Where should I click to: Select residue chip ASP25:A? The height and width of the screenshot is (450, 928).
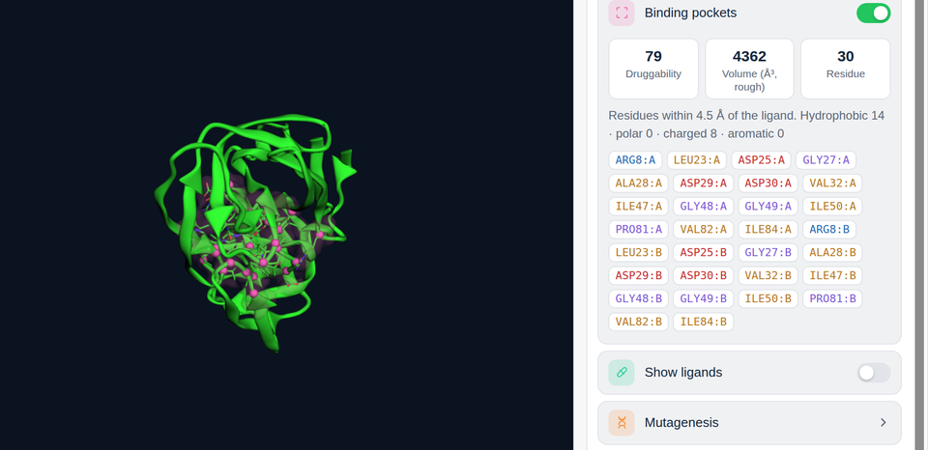pyautogui.click(x=761, y=160)
